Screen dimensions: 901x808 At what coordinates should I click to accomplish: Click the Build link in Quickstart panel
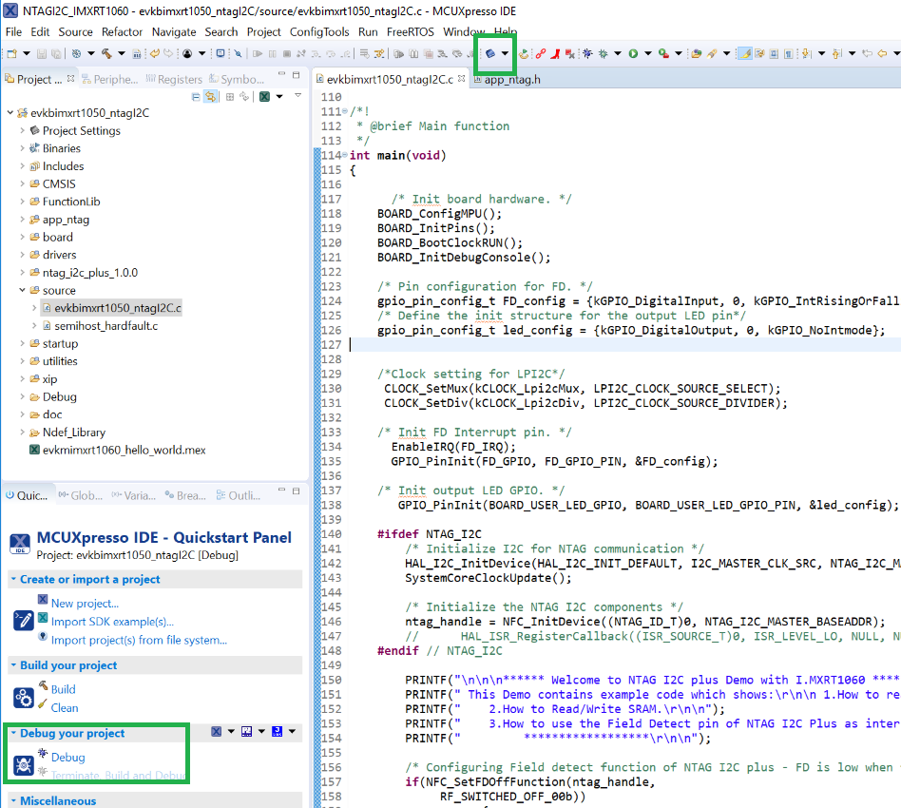pos(63,689)
